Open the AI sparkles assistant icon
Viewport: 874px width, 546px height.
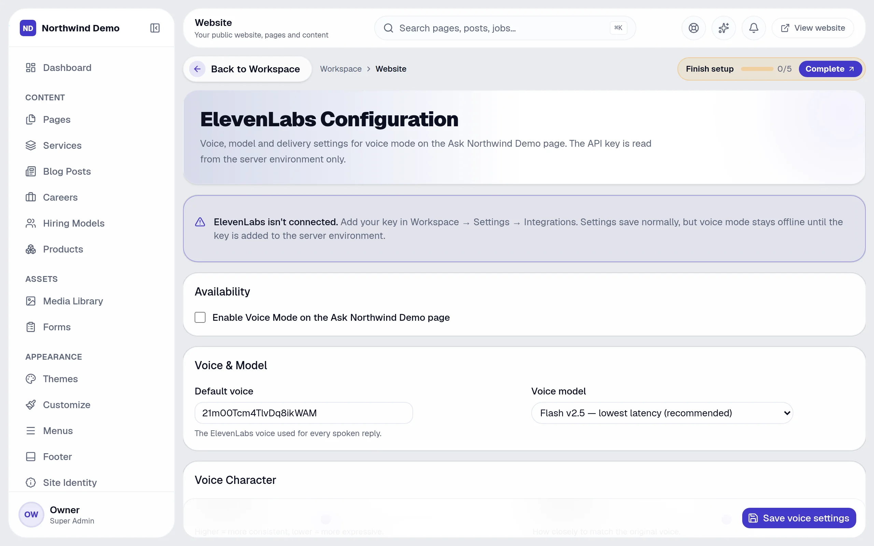pyautogui.click(x=723, y=28)
